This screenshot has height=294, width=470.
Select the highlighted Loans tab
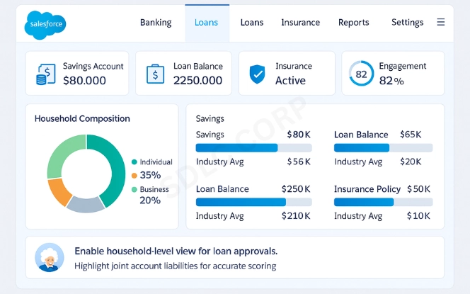coord(207,23)
